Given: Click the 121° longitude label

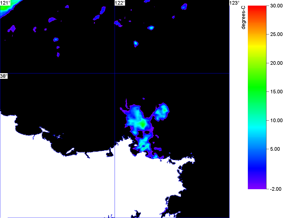Looking at the screenshot, I should (5, 3).
